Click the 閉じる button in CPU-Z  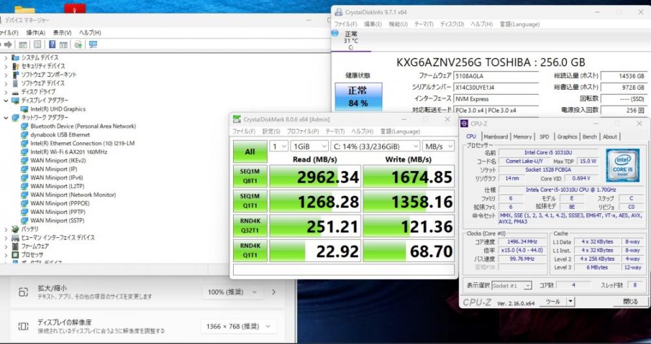(630, 302)
